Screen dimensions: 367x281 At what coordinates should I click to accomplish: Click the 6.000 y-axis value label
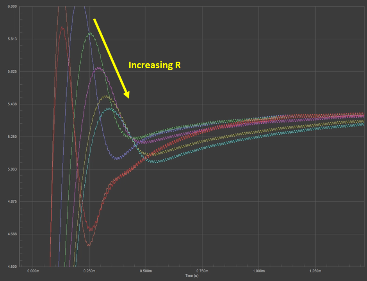pos(12,6)
